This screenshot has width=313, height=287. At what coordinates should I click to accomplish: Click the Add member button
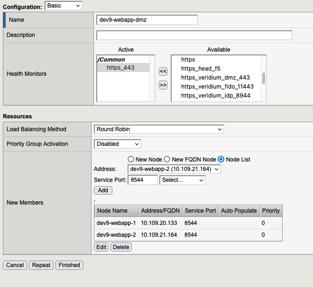(x=103, y=190)
